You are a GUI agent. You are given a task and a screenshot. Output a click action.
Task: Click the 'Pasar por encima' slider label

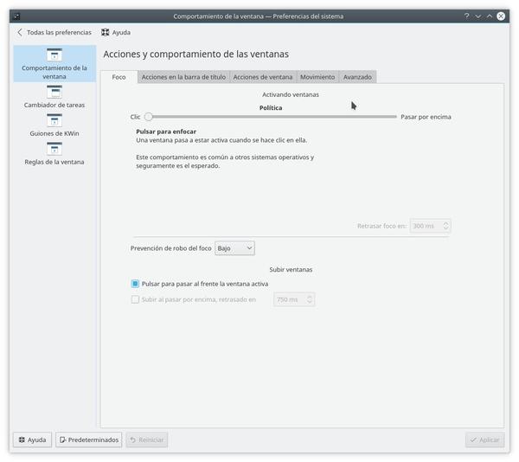tap(426, 117)
